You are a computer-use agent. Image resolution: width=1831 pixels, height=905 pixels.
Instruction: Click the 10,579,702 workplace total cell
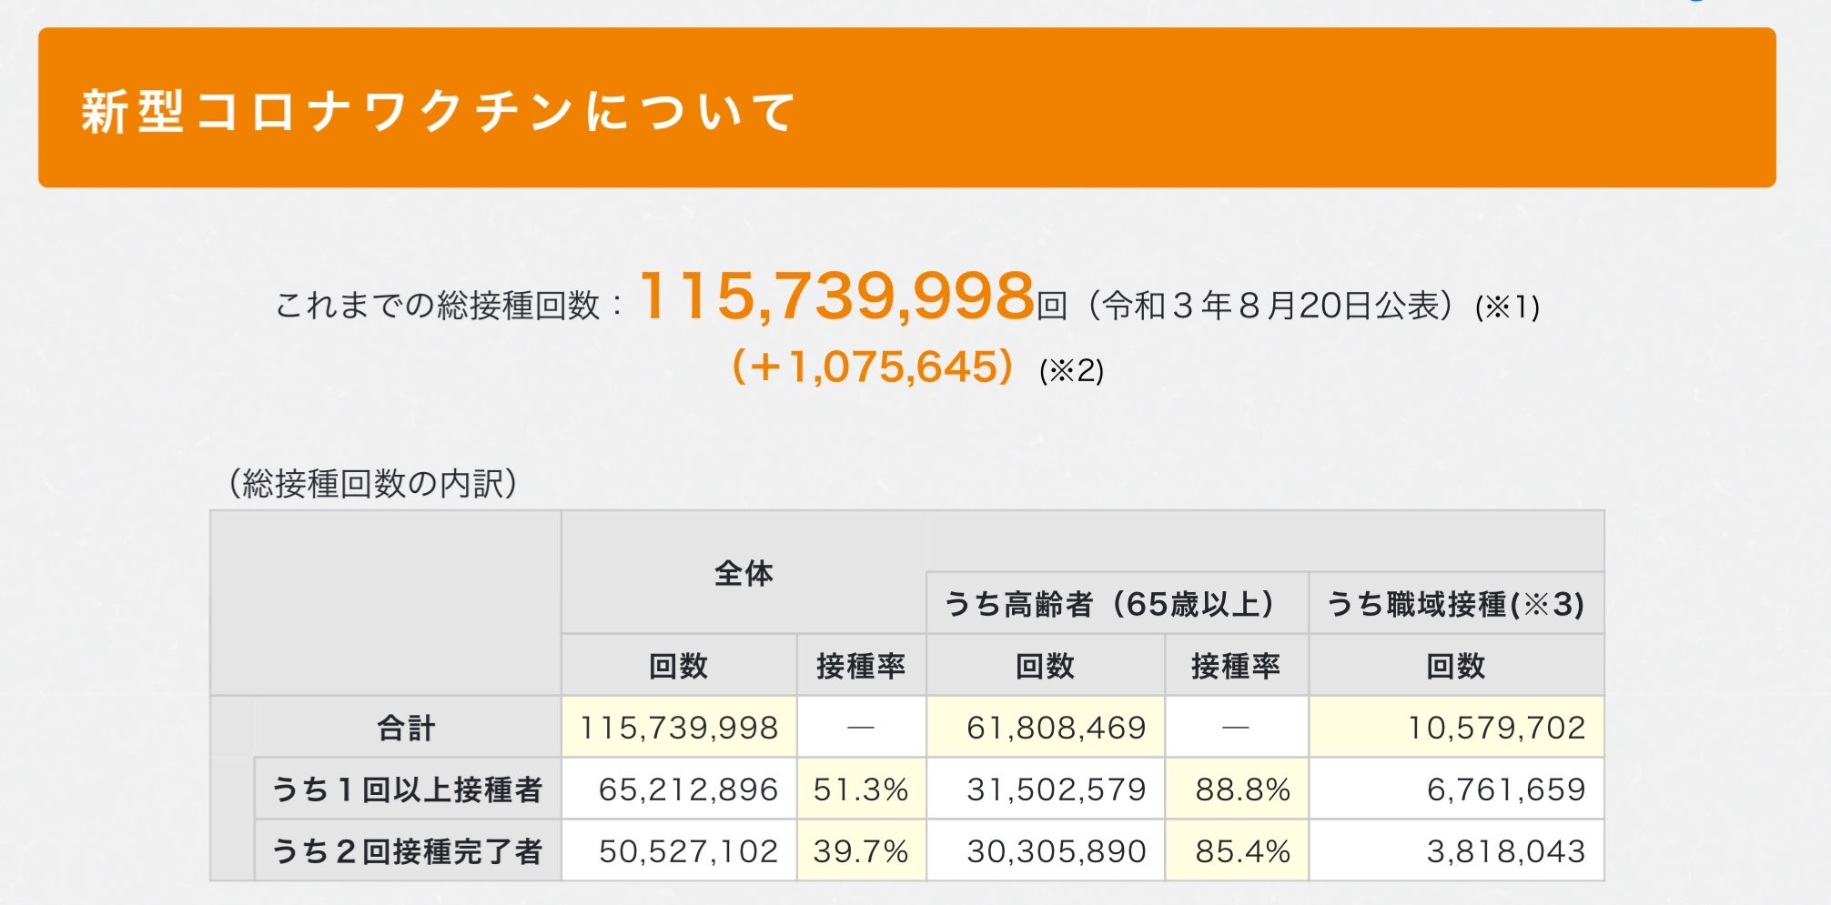[x=1495, y=728]
